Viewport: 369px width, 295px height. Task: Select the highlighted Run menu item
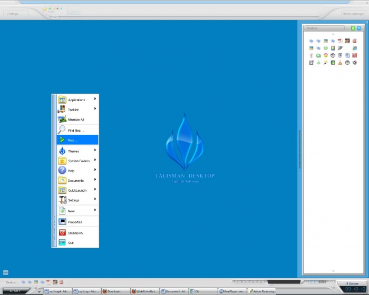tap(77, 140)
